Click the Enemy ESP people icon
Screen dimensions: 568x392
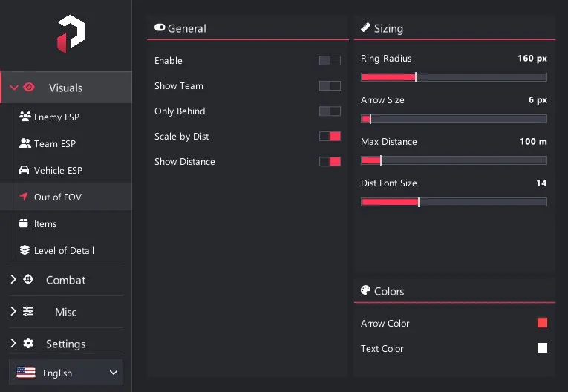tap(25, 117)
